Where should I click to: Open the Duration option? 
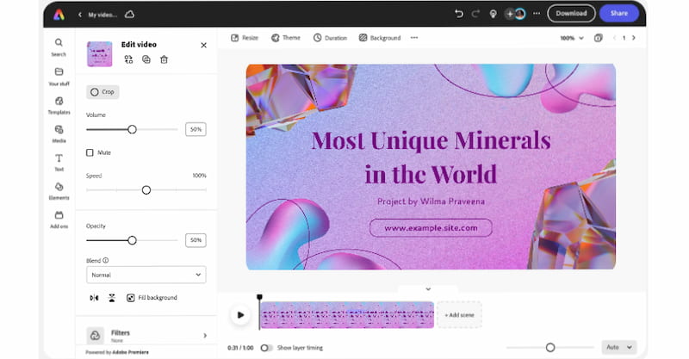(330, 38)
